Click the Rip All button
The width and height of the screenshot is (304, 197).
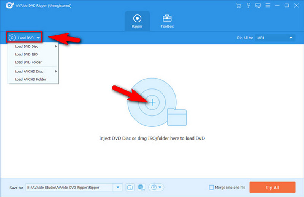(x=272, y=187)
